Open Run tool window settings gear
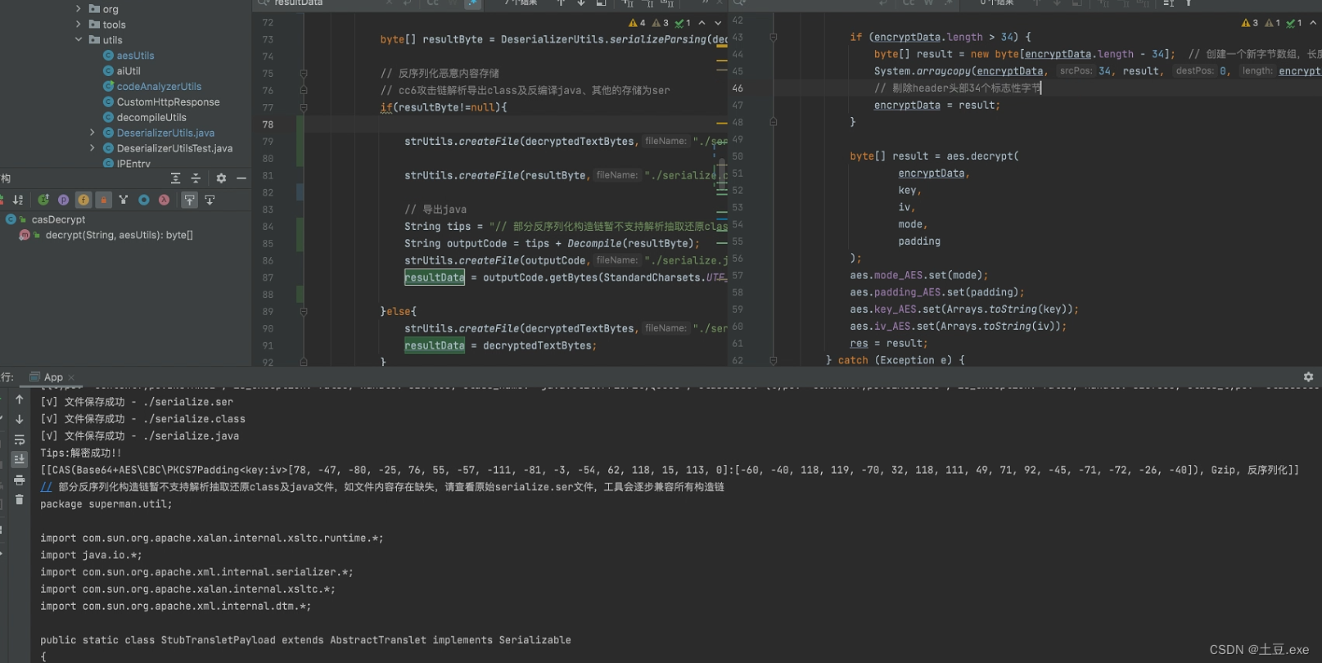1322x663 pixels. (x=1308, y=377)
